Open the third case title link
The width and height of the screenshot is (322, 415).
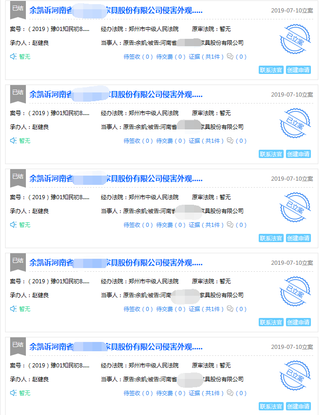click(115, 178)
